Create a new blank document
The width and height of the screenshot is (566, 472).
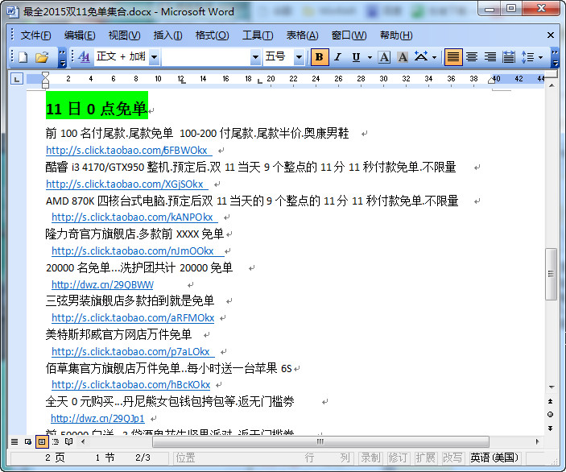23,57
